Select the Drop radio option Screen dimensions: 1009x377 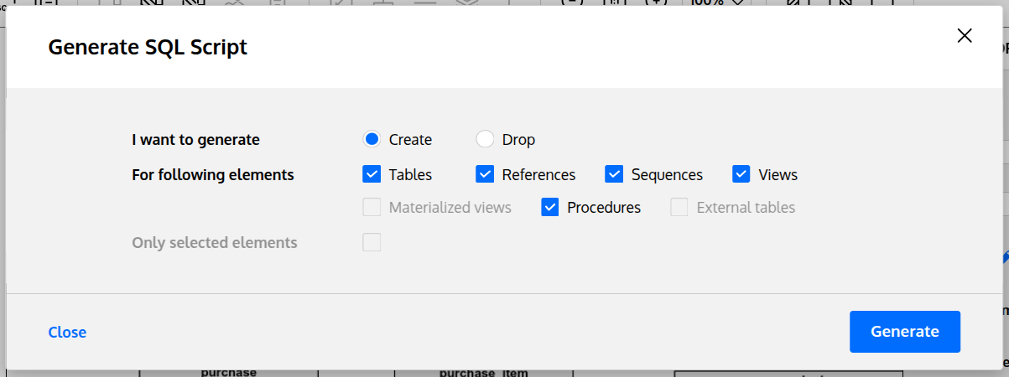[x=485, y=139]
